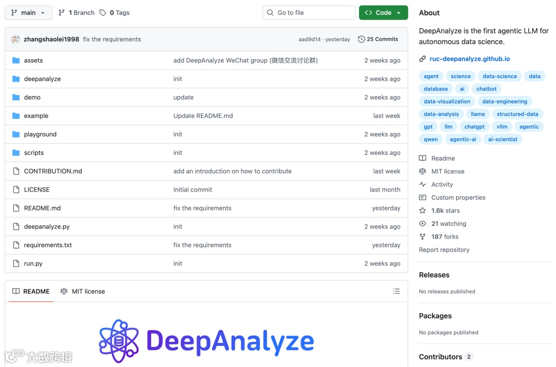Click Report repository link
This screenshot has height=367, width=556.
[x=444, y=250]
